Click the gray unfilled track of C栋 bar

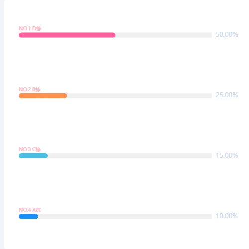tap(129, 156)
